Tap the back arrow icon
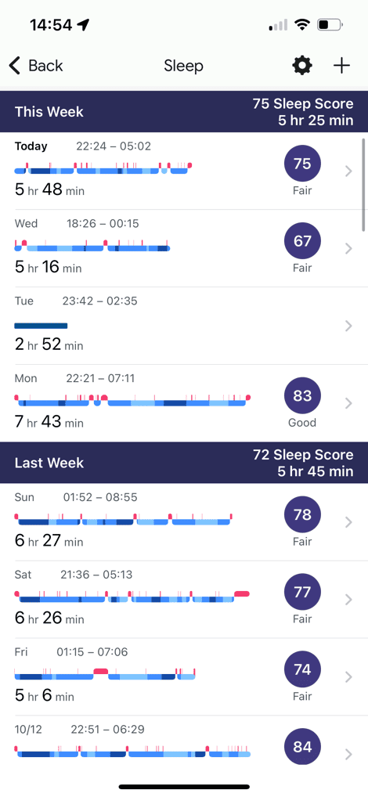This screenshot has height=797, width=368. coord(15,66)
